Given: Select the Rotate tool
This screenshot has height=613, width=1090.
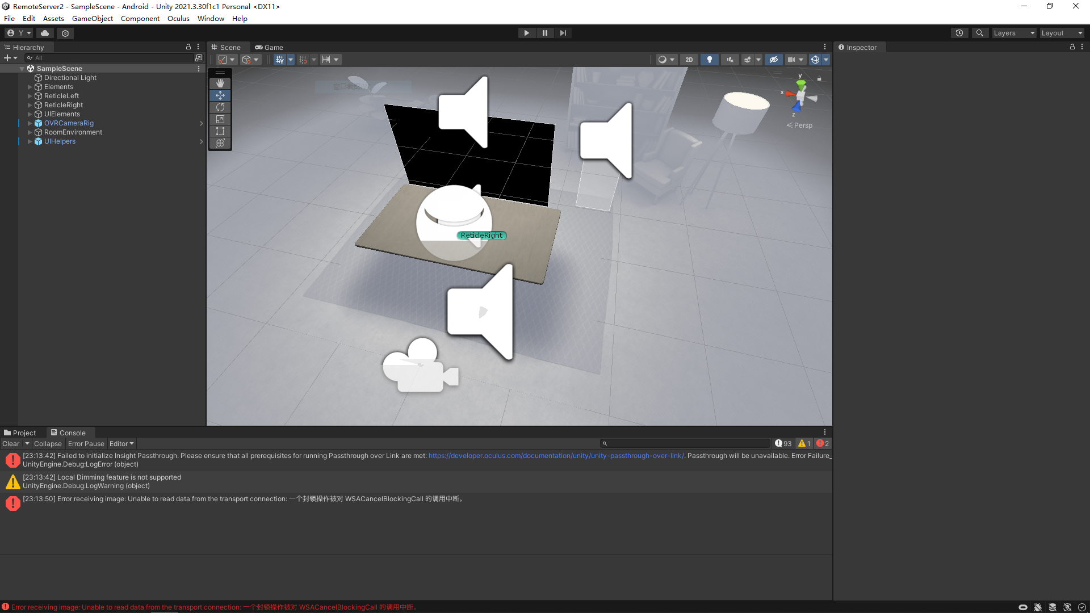Looking at the screenshot, I should (x=220, y=107).
